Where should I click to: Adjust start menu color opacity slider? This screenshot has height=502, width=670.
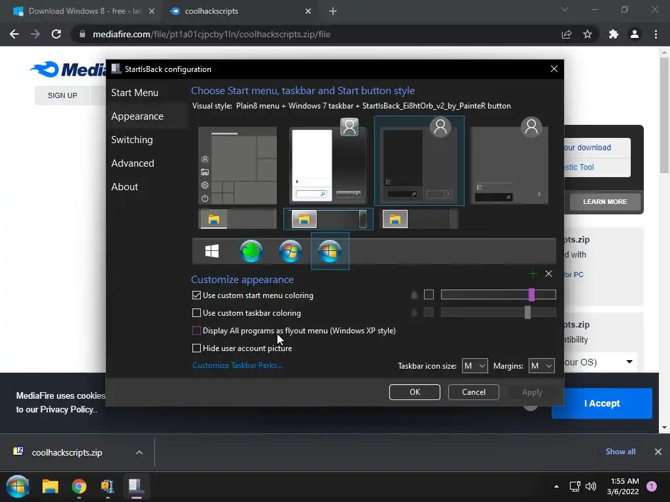(x=498, y=295)
